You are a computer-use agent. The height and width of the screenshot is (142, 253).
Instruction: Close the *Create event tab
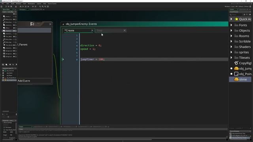tap(92, 30)
